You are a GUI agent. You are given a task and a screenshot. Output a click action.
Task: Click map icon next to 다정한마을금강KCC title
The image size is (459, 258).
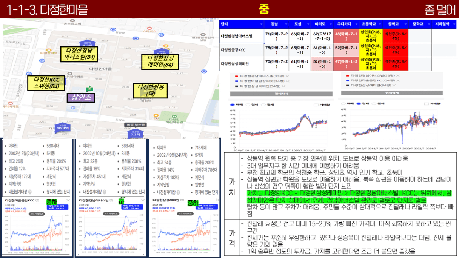[37, 200]
